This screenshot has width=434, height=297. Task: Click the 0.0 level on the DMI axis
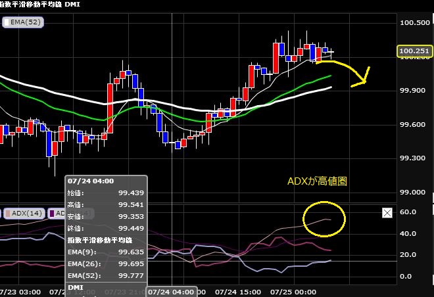click(406, 276)
